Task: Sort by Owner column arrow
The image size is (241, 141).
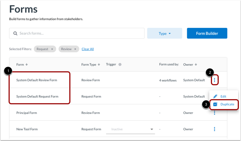Action: [196, 64]
